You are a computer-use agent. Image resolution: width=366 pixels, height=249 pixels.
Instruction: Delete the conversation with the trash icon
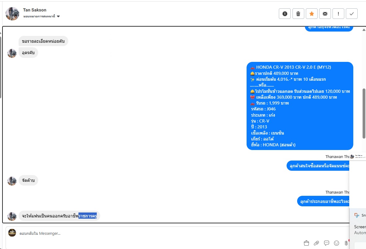click(x=298, y=14)
